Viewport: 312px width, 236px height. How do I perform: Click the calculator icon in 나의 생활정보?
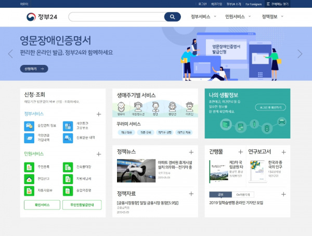(241, 127)
